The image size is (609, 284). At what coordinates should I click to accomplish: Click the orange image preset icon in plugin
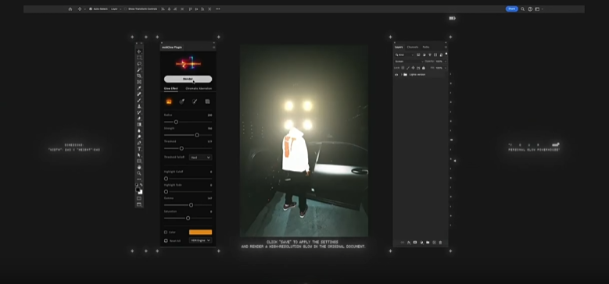click(169, 101)
